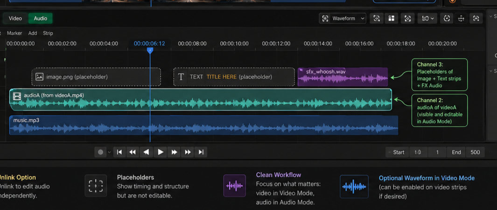Click the End frame label

pos(456,152)
